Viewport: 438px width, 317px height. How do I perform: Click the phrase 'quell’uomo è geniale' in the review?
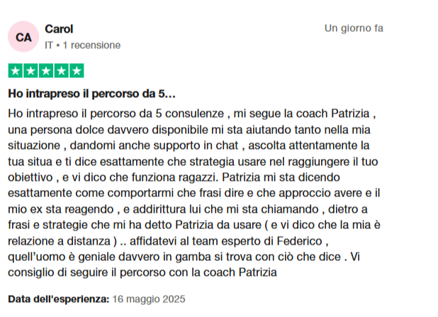62,257
